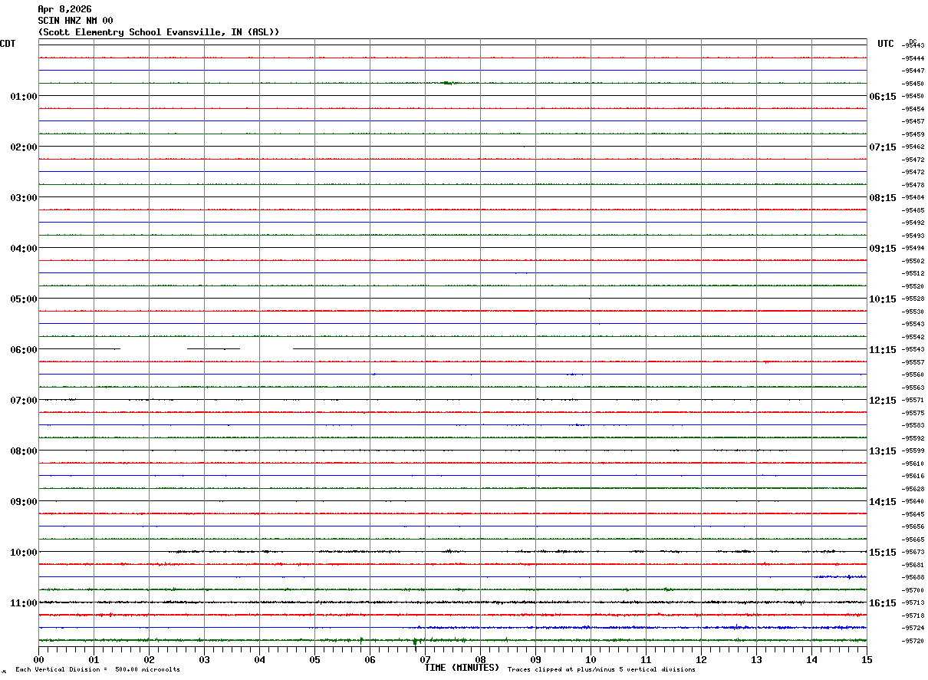The image size is (928, 680).
Task: Click minute tick label '12' on time axis
Action: click(701, 659)
